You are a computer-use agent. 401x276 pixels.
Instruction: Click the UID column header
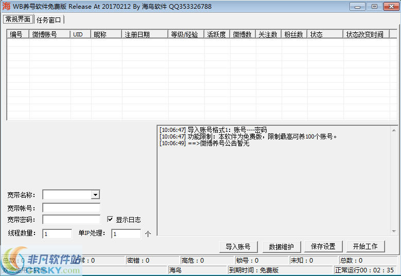click(80, 34)
